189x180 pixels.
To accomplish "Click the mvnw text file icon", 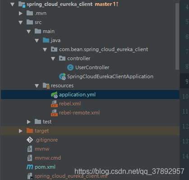I will 30,149.
